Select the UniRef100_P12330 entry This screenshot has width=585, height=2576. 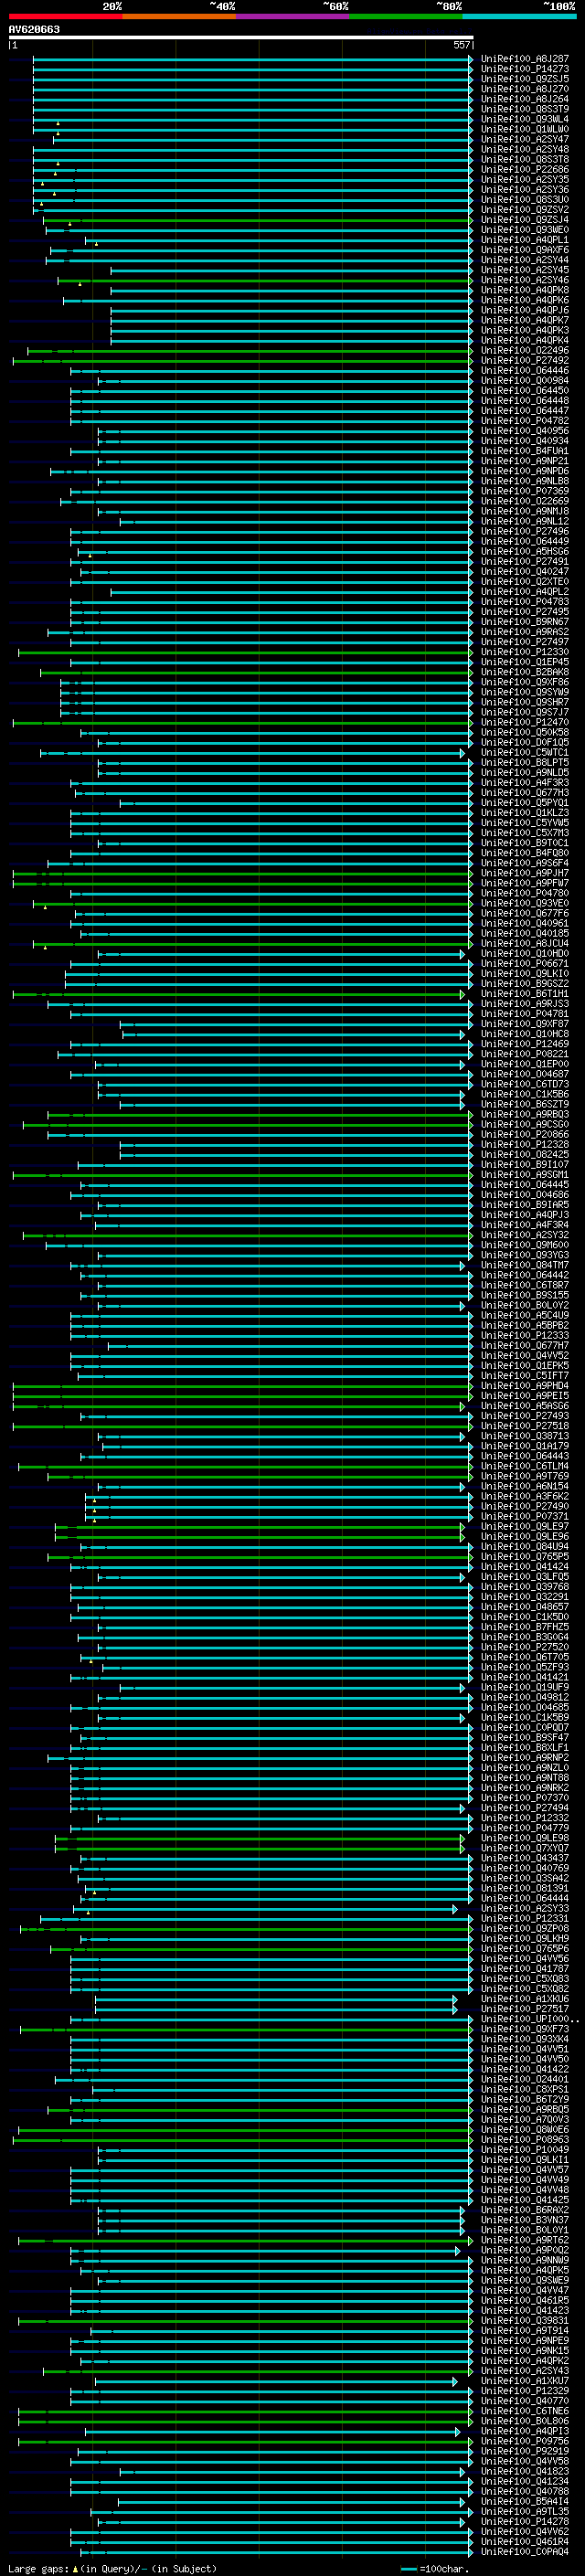click(524, 652)
